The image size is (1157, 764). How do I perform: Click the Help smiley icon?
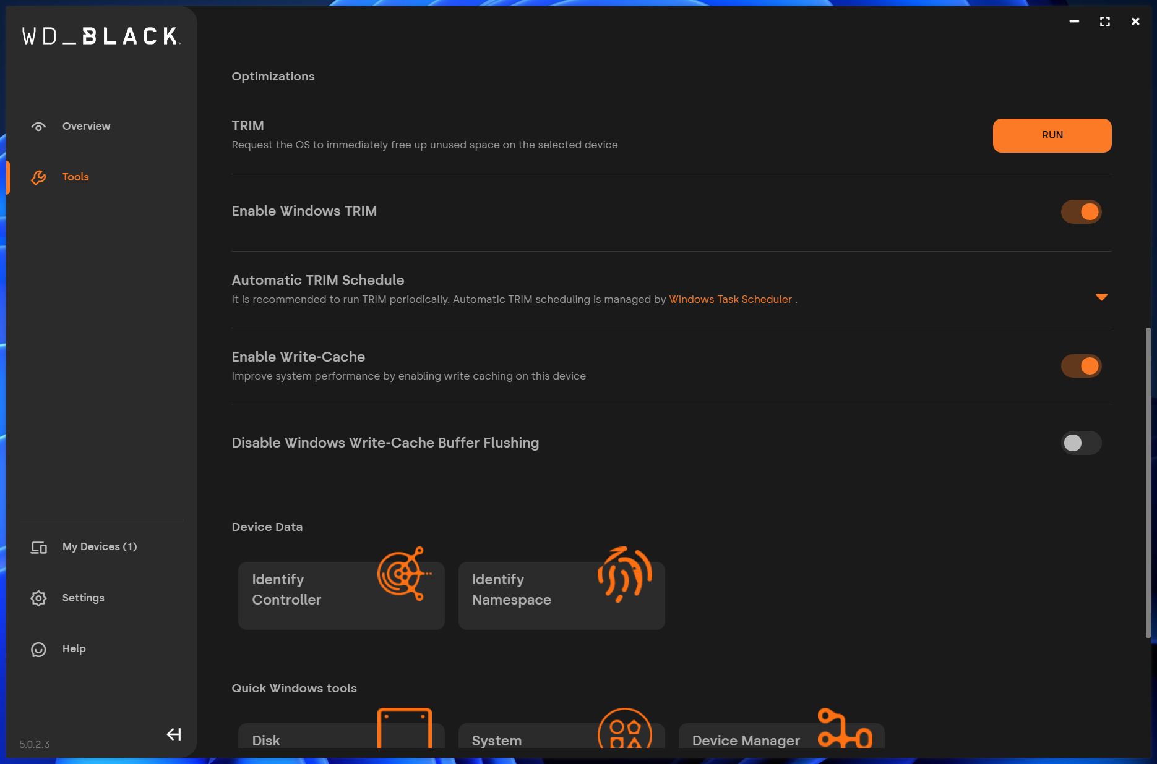[38, 649]
